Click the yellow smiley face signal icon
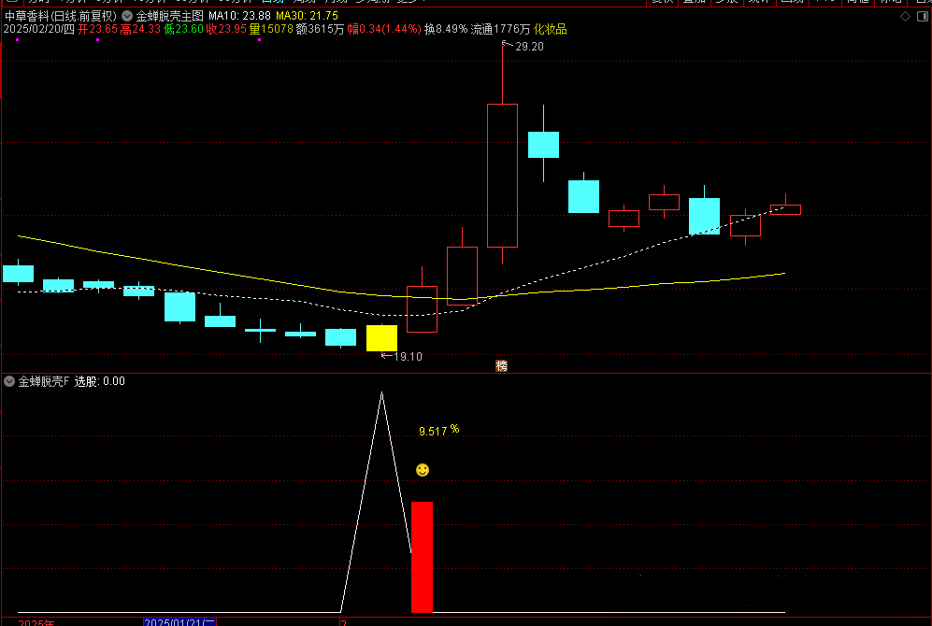Image resolution: width=932 pixels, height=626 pixels. coord(423,470)
